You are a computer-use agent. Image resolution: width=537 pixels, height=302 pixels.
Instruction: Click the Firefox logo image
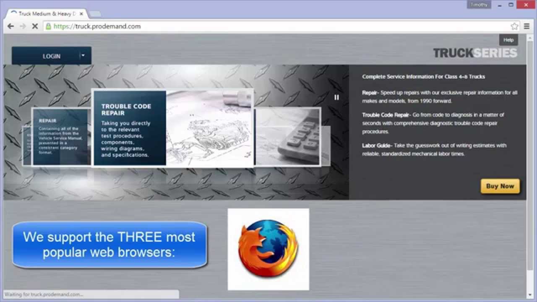coord(268,249)
